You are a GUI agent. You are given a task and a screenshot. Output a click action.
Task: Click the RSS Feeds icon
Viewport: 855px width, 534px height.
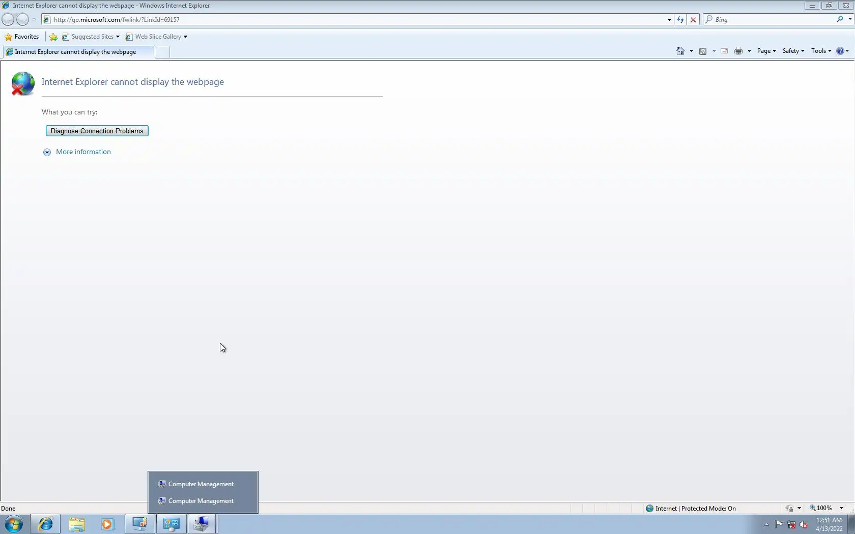pos(703,51)
